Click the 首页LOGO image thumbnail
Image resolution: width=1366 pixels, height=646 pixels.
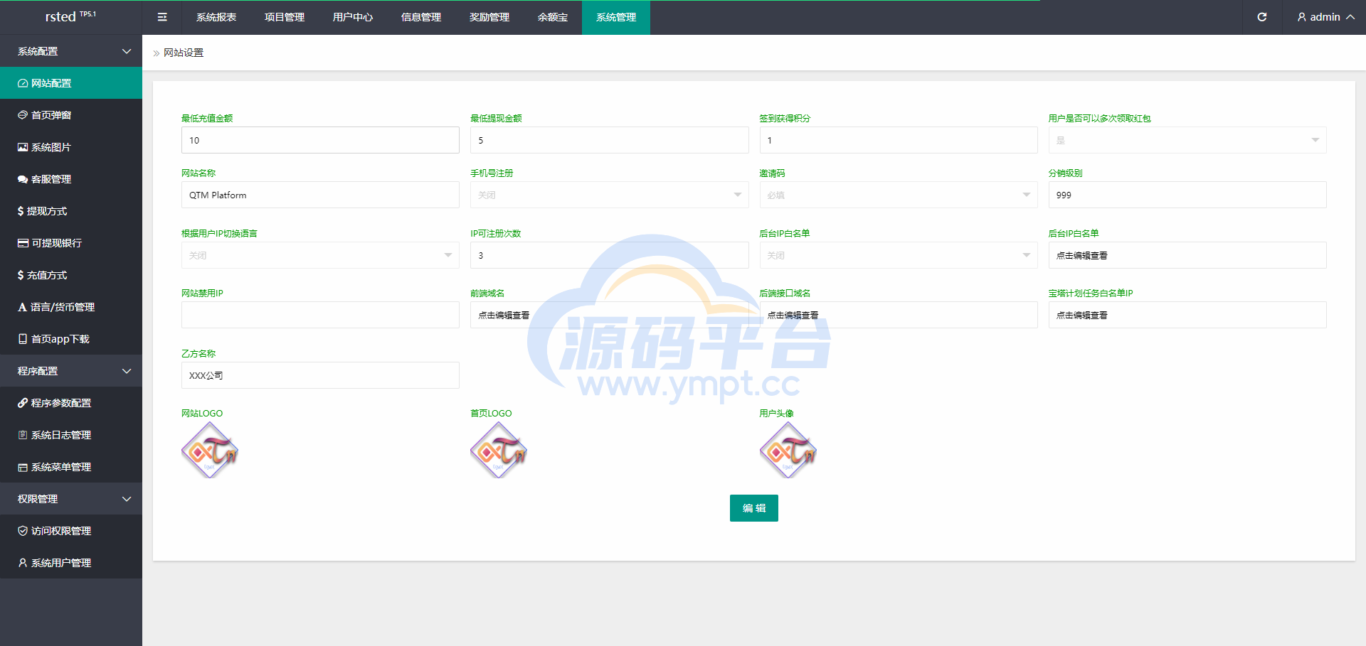[x=499, y=450]
